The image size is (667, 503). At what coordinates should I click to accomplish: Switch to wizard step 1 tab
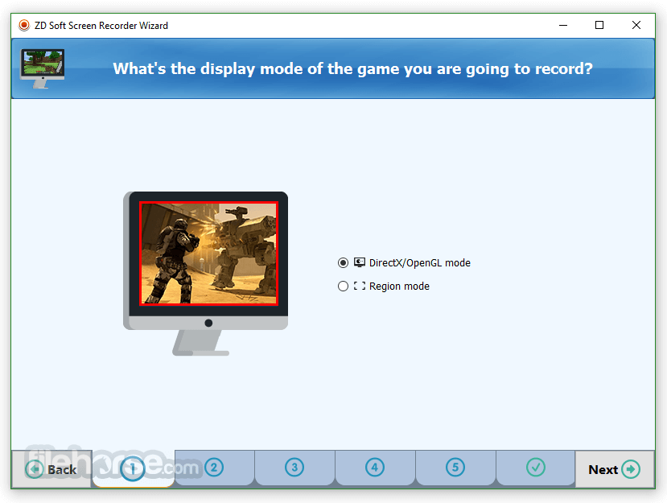pyautogui.click(x=133, y=468)
